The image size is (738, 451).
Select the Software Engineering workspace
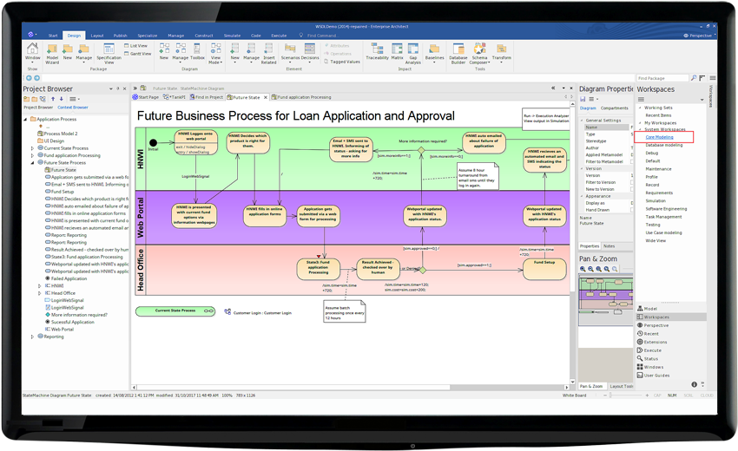(666, 209)
